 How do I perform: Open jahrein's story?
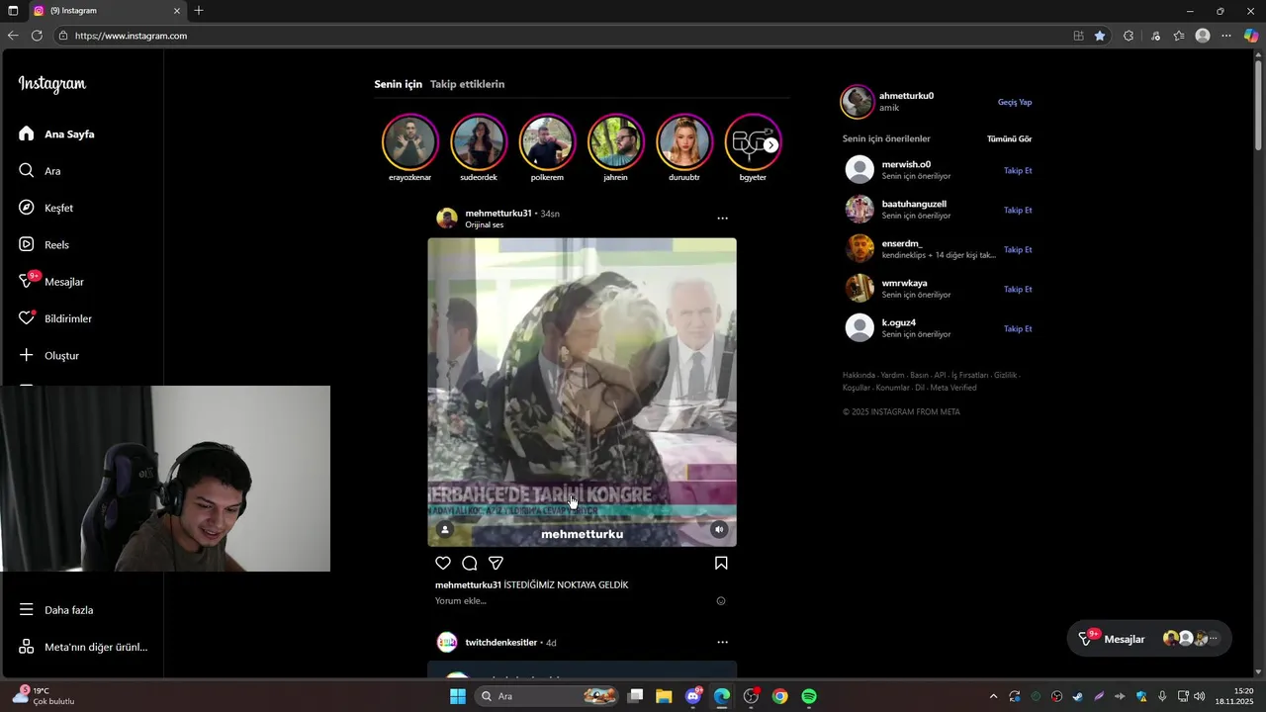pyautogui.click(x=615, y=142)
